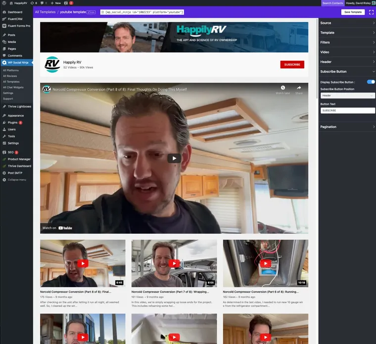Expand the Source settings section
Viewport: 376px width, 344px height.
[347, 23]
